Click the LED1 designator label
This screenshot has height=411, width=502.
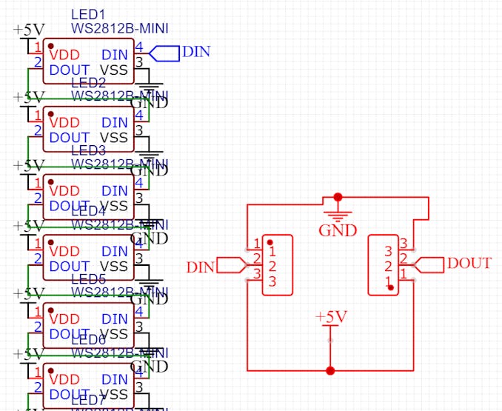88,15
